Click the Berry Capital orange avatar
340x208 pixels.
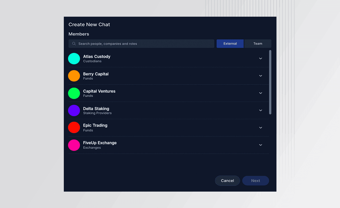coord(74,76)
